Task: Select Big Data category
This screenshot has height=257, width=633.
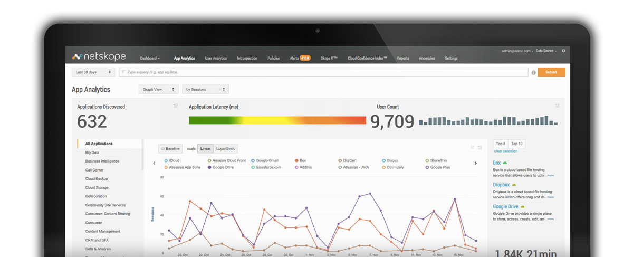Action: [92, 153]
